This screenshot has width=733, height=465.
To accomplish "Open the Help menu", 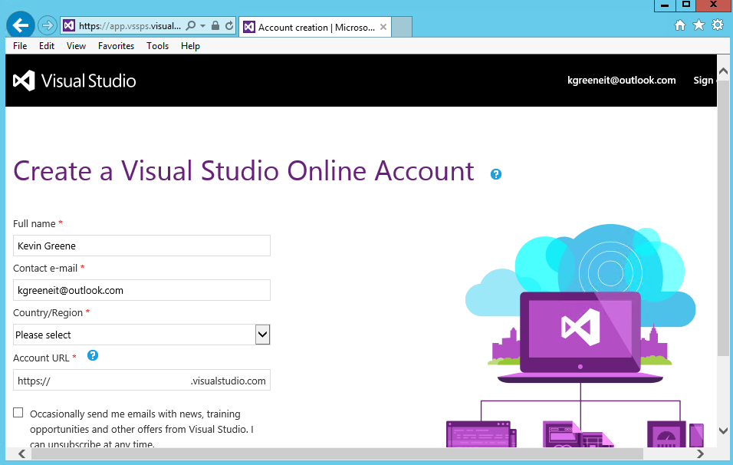I will 190,46.
